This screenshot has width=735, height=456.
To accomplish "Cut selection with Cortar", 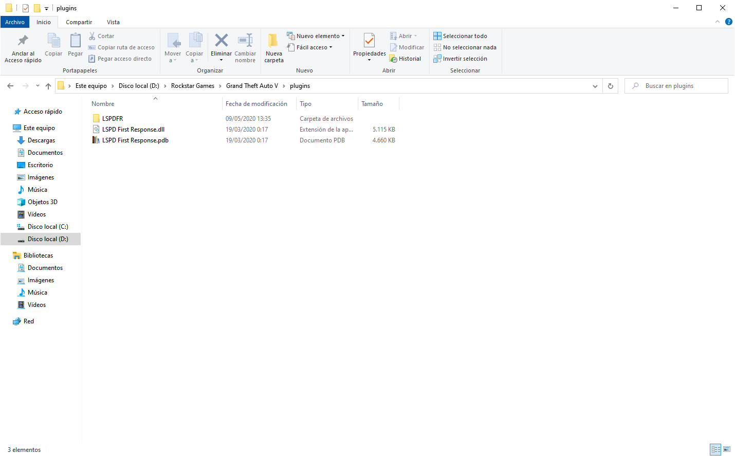I will (x=102, y=36).
